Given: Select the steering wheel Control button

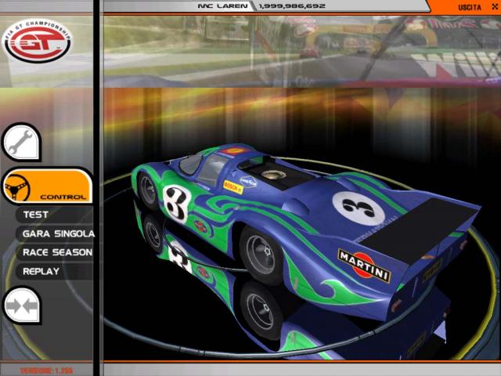Looking at the screenshot, I should point(47,186).
